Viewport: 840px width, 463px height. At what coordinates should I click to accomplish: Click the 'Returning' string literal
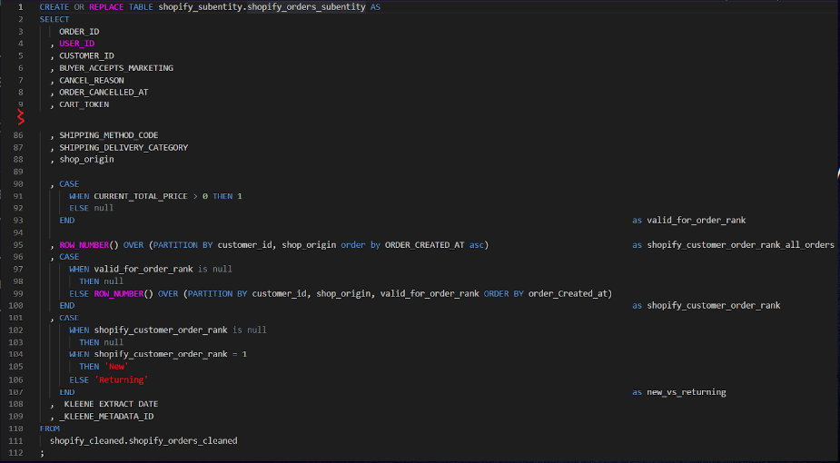coord(121,380)
